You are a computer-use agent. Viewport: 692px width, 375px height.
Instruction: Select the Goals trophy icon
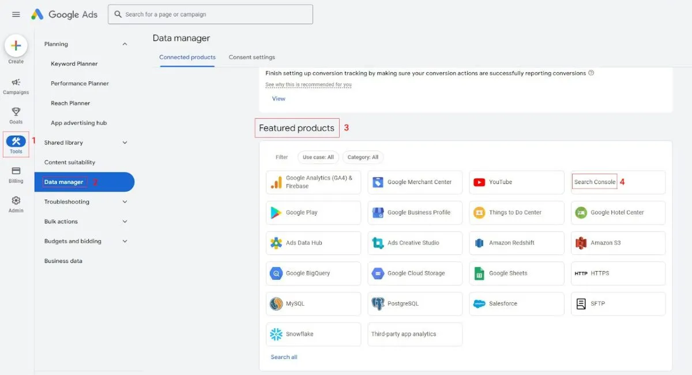pyautogui.click(x=16, y=112)
